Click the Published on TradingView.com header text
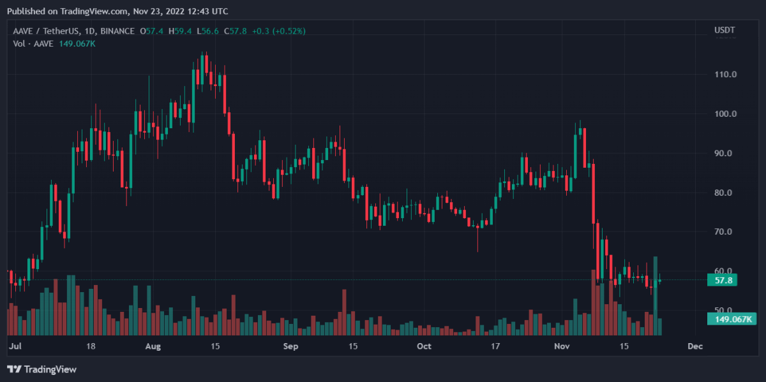766x382 pixels. 117,11
